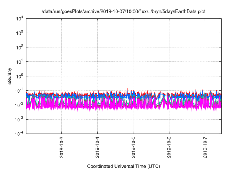Click the 2019-10-6 date tick label
244x170 pixels.
[x=169, y=147]
